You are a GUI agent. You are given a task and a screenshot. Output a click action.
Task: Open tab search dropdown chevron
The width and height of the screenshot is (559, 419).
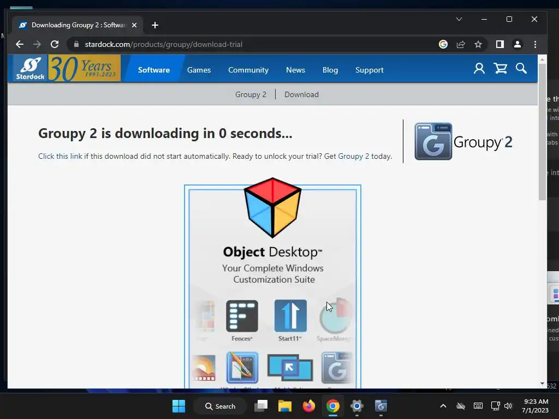[x=459, y=19]
